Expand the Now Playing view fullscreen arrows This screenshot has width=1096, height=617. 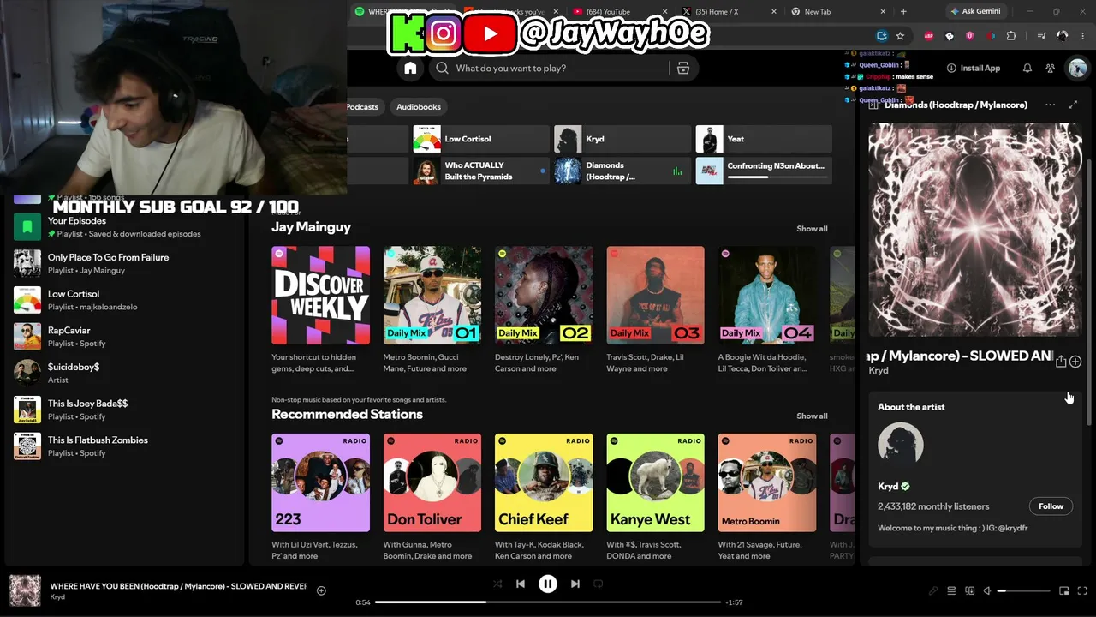(x=1074, y=105)
